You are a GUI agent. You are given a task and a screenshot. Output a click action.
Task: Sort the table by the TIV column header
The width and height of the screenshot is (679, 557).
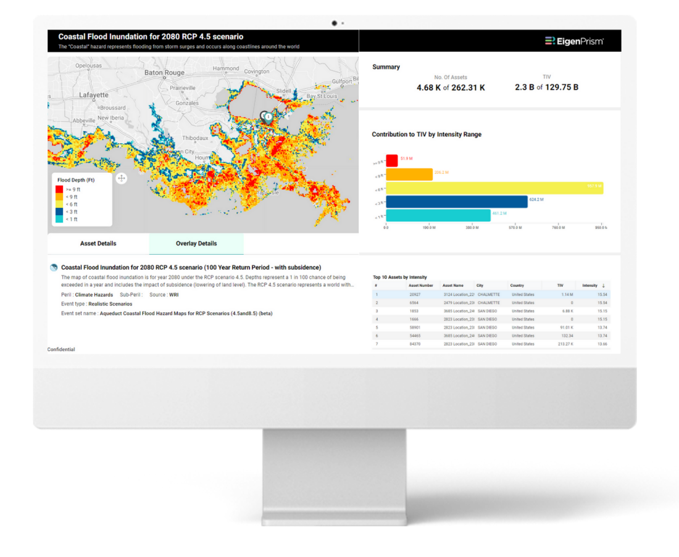click(x=560, y=286)
